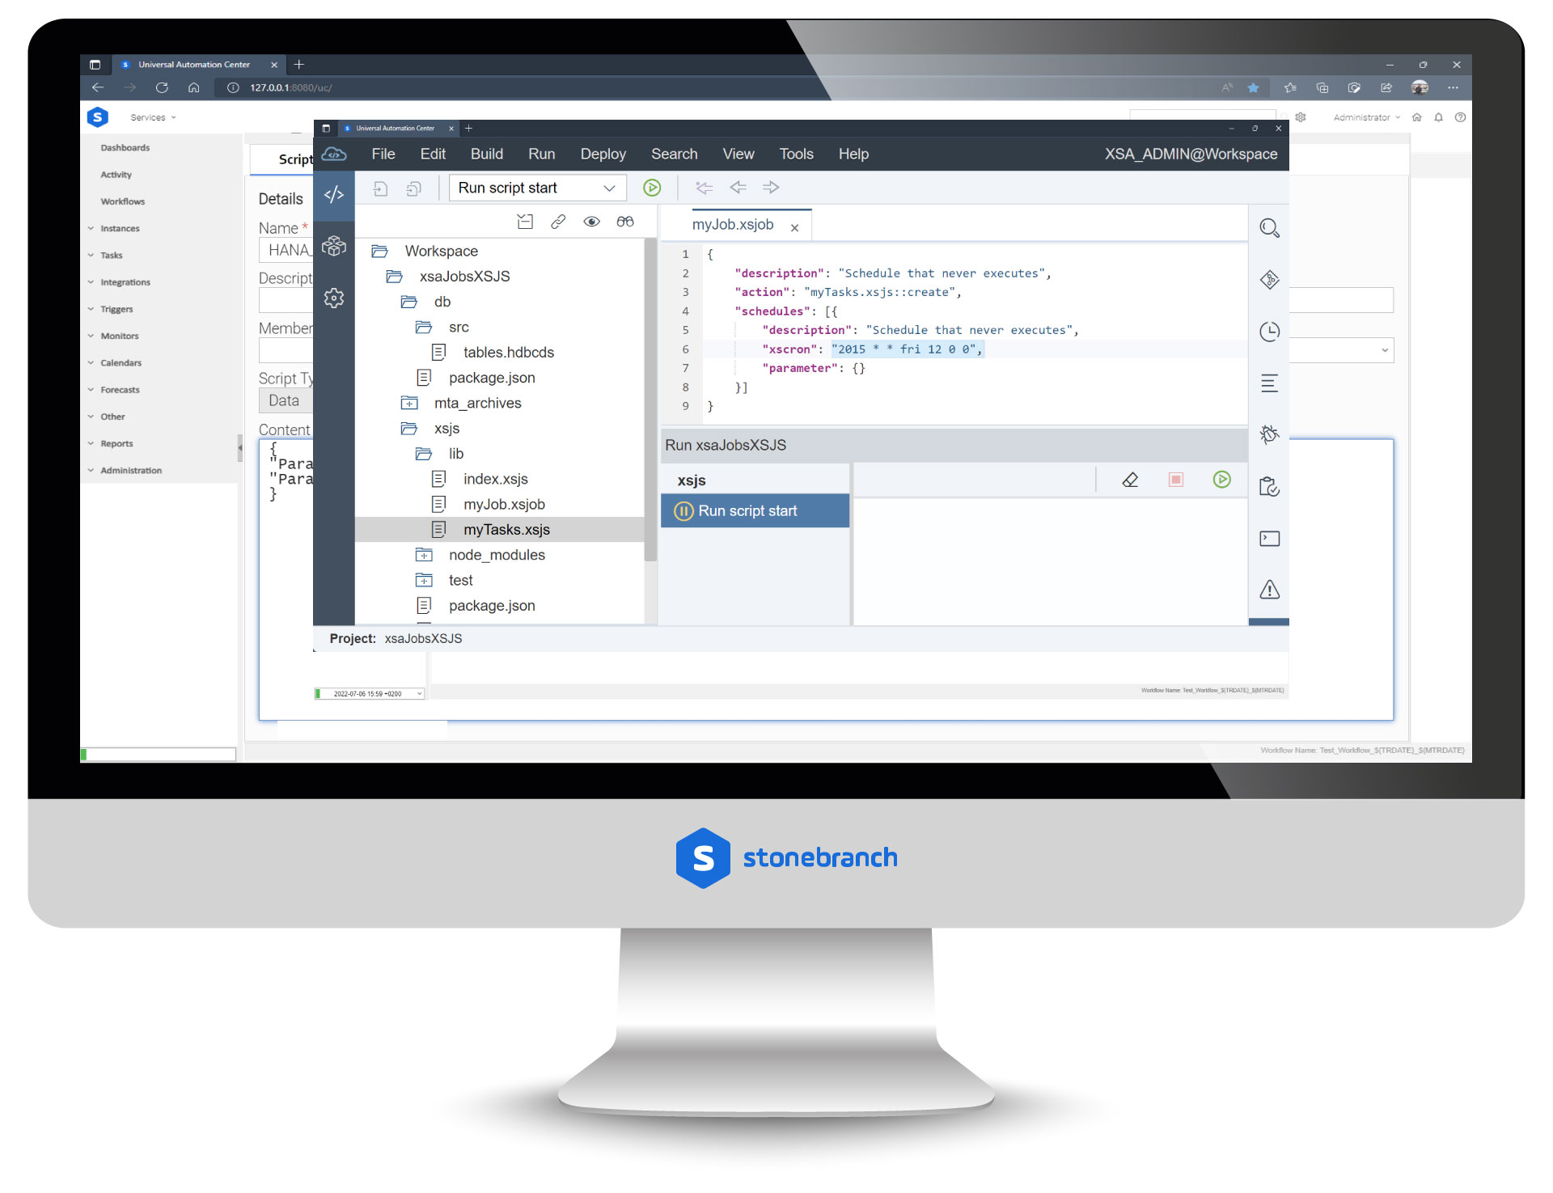Navigate forward with the right arrow icon
This screenshot has height=1193, width=1553.
[771, 188]
